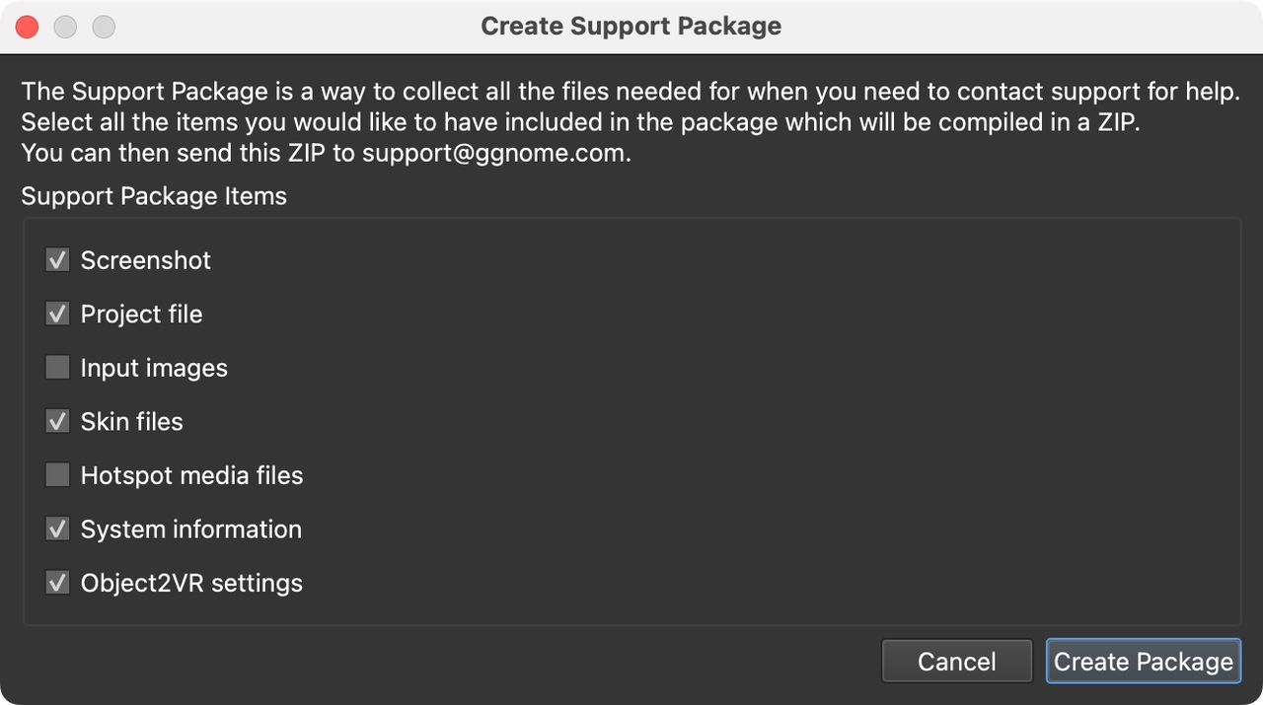Screen dimensions: 1263x705
Task: Click the Object2VR settings label text
Action: 191,582
